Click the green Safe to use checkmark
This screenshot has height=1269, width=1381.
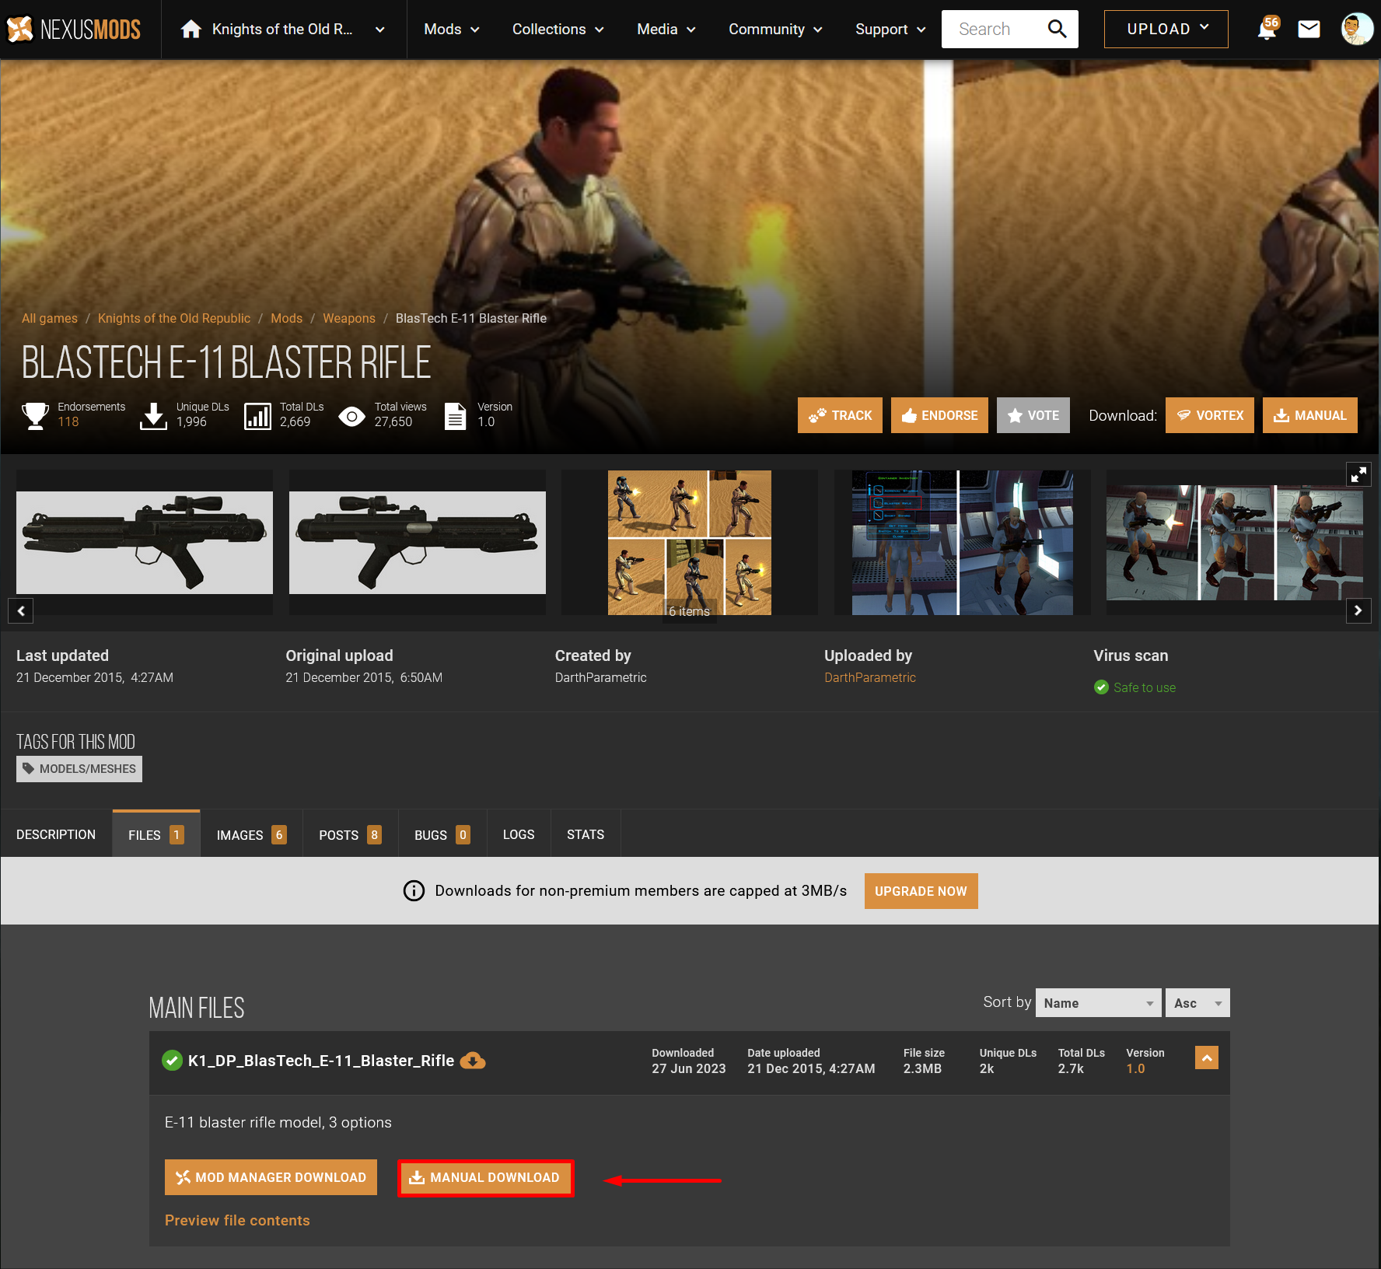point(1101,687)
